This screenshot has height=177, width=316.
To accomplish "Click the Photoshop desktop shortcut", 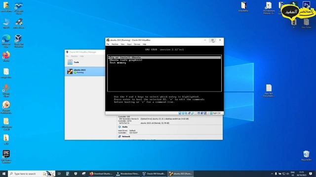I will point(306,5).
